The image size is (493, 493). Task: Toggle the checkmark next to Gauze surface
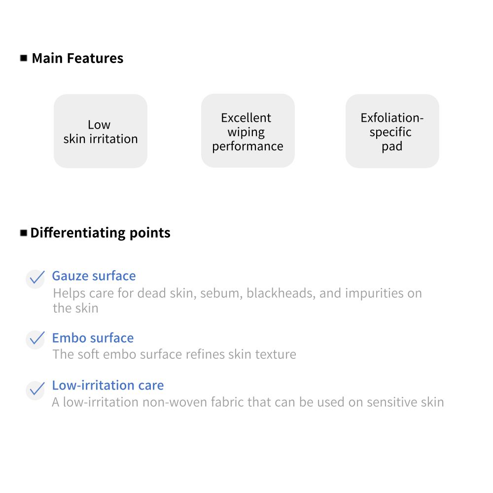35,279
